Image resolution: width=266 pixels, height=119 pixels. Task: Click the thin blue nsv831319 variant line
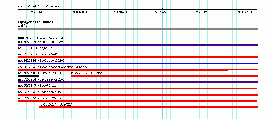click(x=137, y=51)
